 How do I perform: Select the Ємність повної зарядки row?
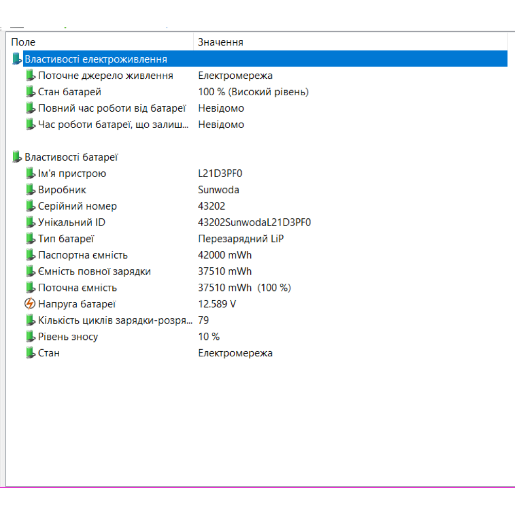(94, 271)
